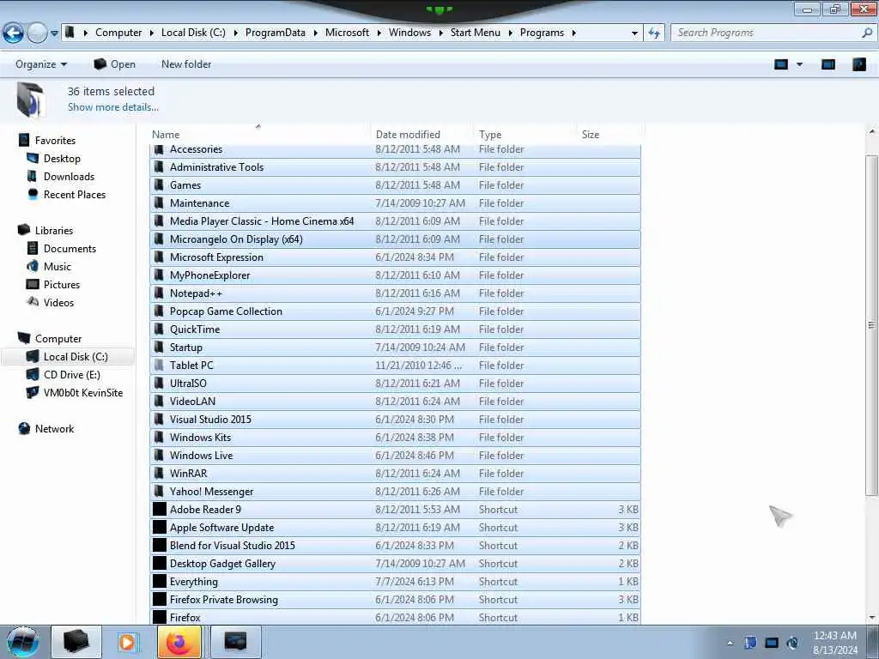Viewport: 879px width, 659px height.
Task: Select Microsoft in the address breadcrumb
Action: pos(347,33)
